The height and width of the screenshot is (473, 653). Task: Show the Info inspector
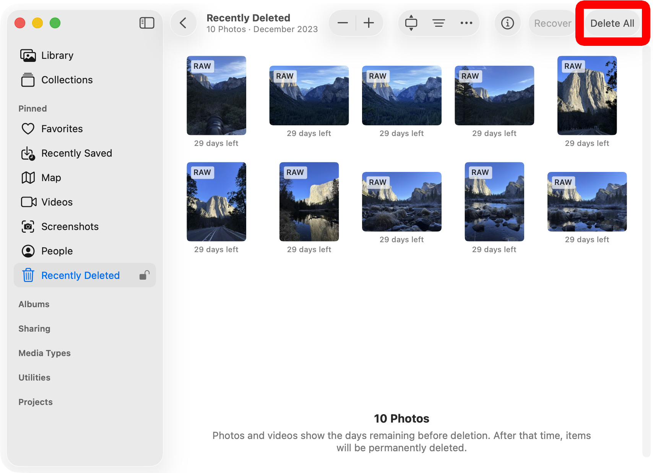(507, 23)
